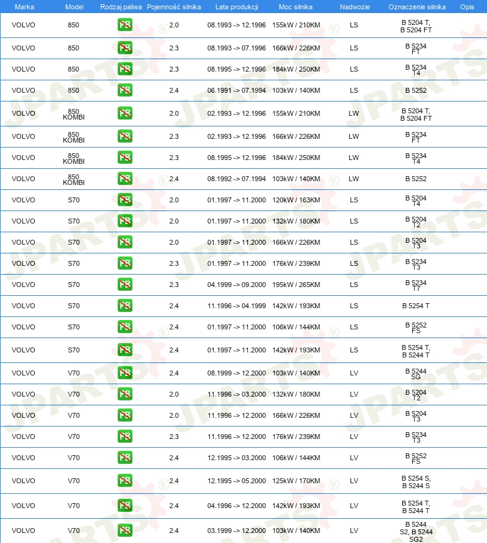This screenshot has width=487, height=543.
Task: Click the Rodzaj paliwa column header
Action: (x=121, y=7)
